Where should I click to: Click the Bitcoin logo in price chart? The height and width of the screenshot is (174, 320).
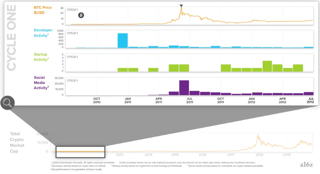point(81,15)
